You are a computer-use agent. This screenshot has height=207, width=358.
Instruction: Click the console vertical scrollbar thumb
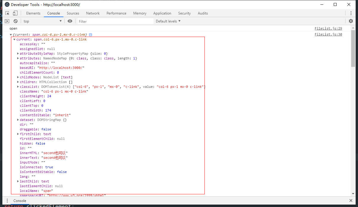[353, 48]
